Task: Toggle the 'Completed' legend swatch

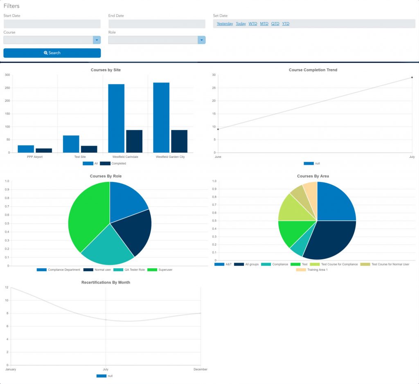Action: [105, 164]
